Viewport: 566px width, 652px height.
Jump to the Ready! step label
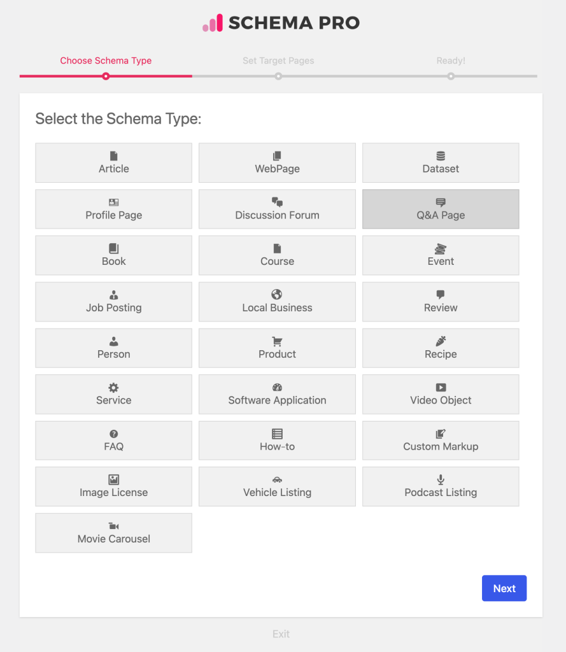(451, 60)
